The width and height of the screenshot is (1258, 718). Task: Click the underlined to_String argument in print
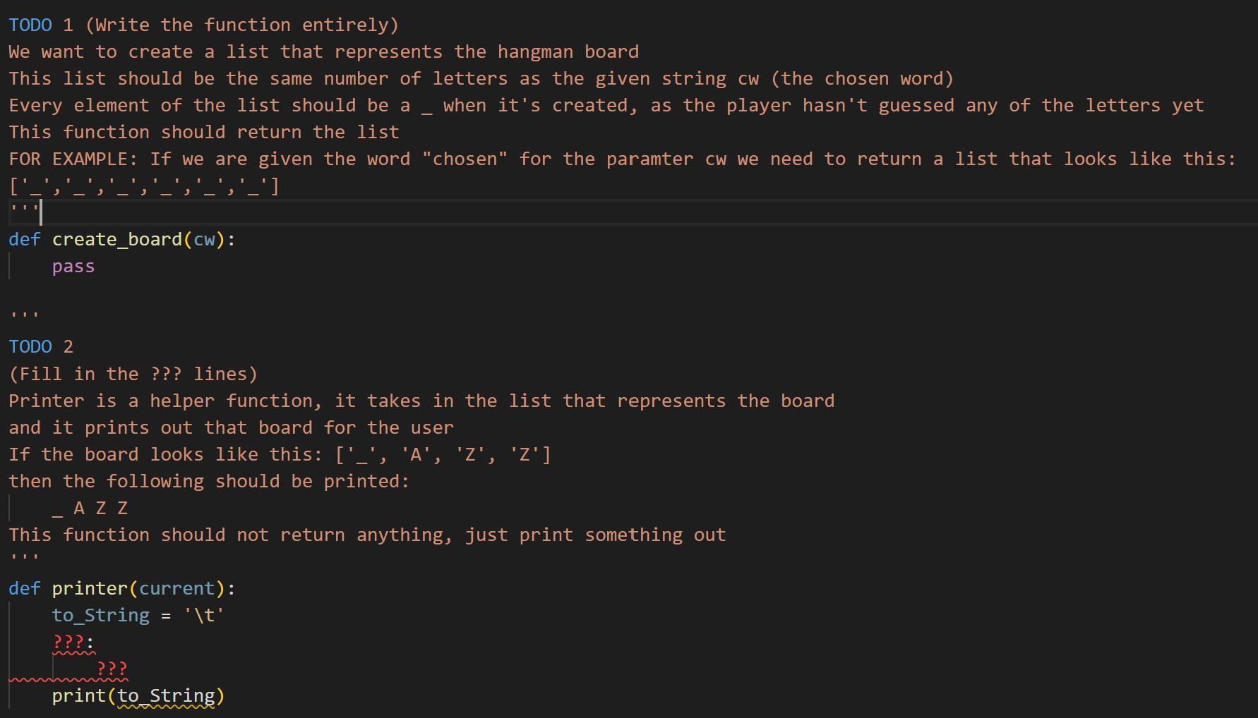166,696
